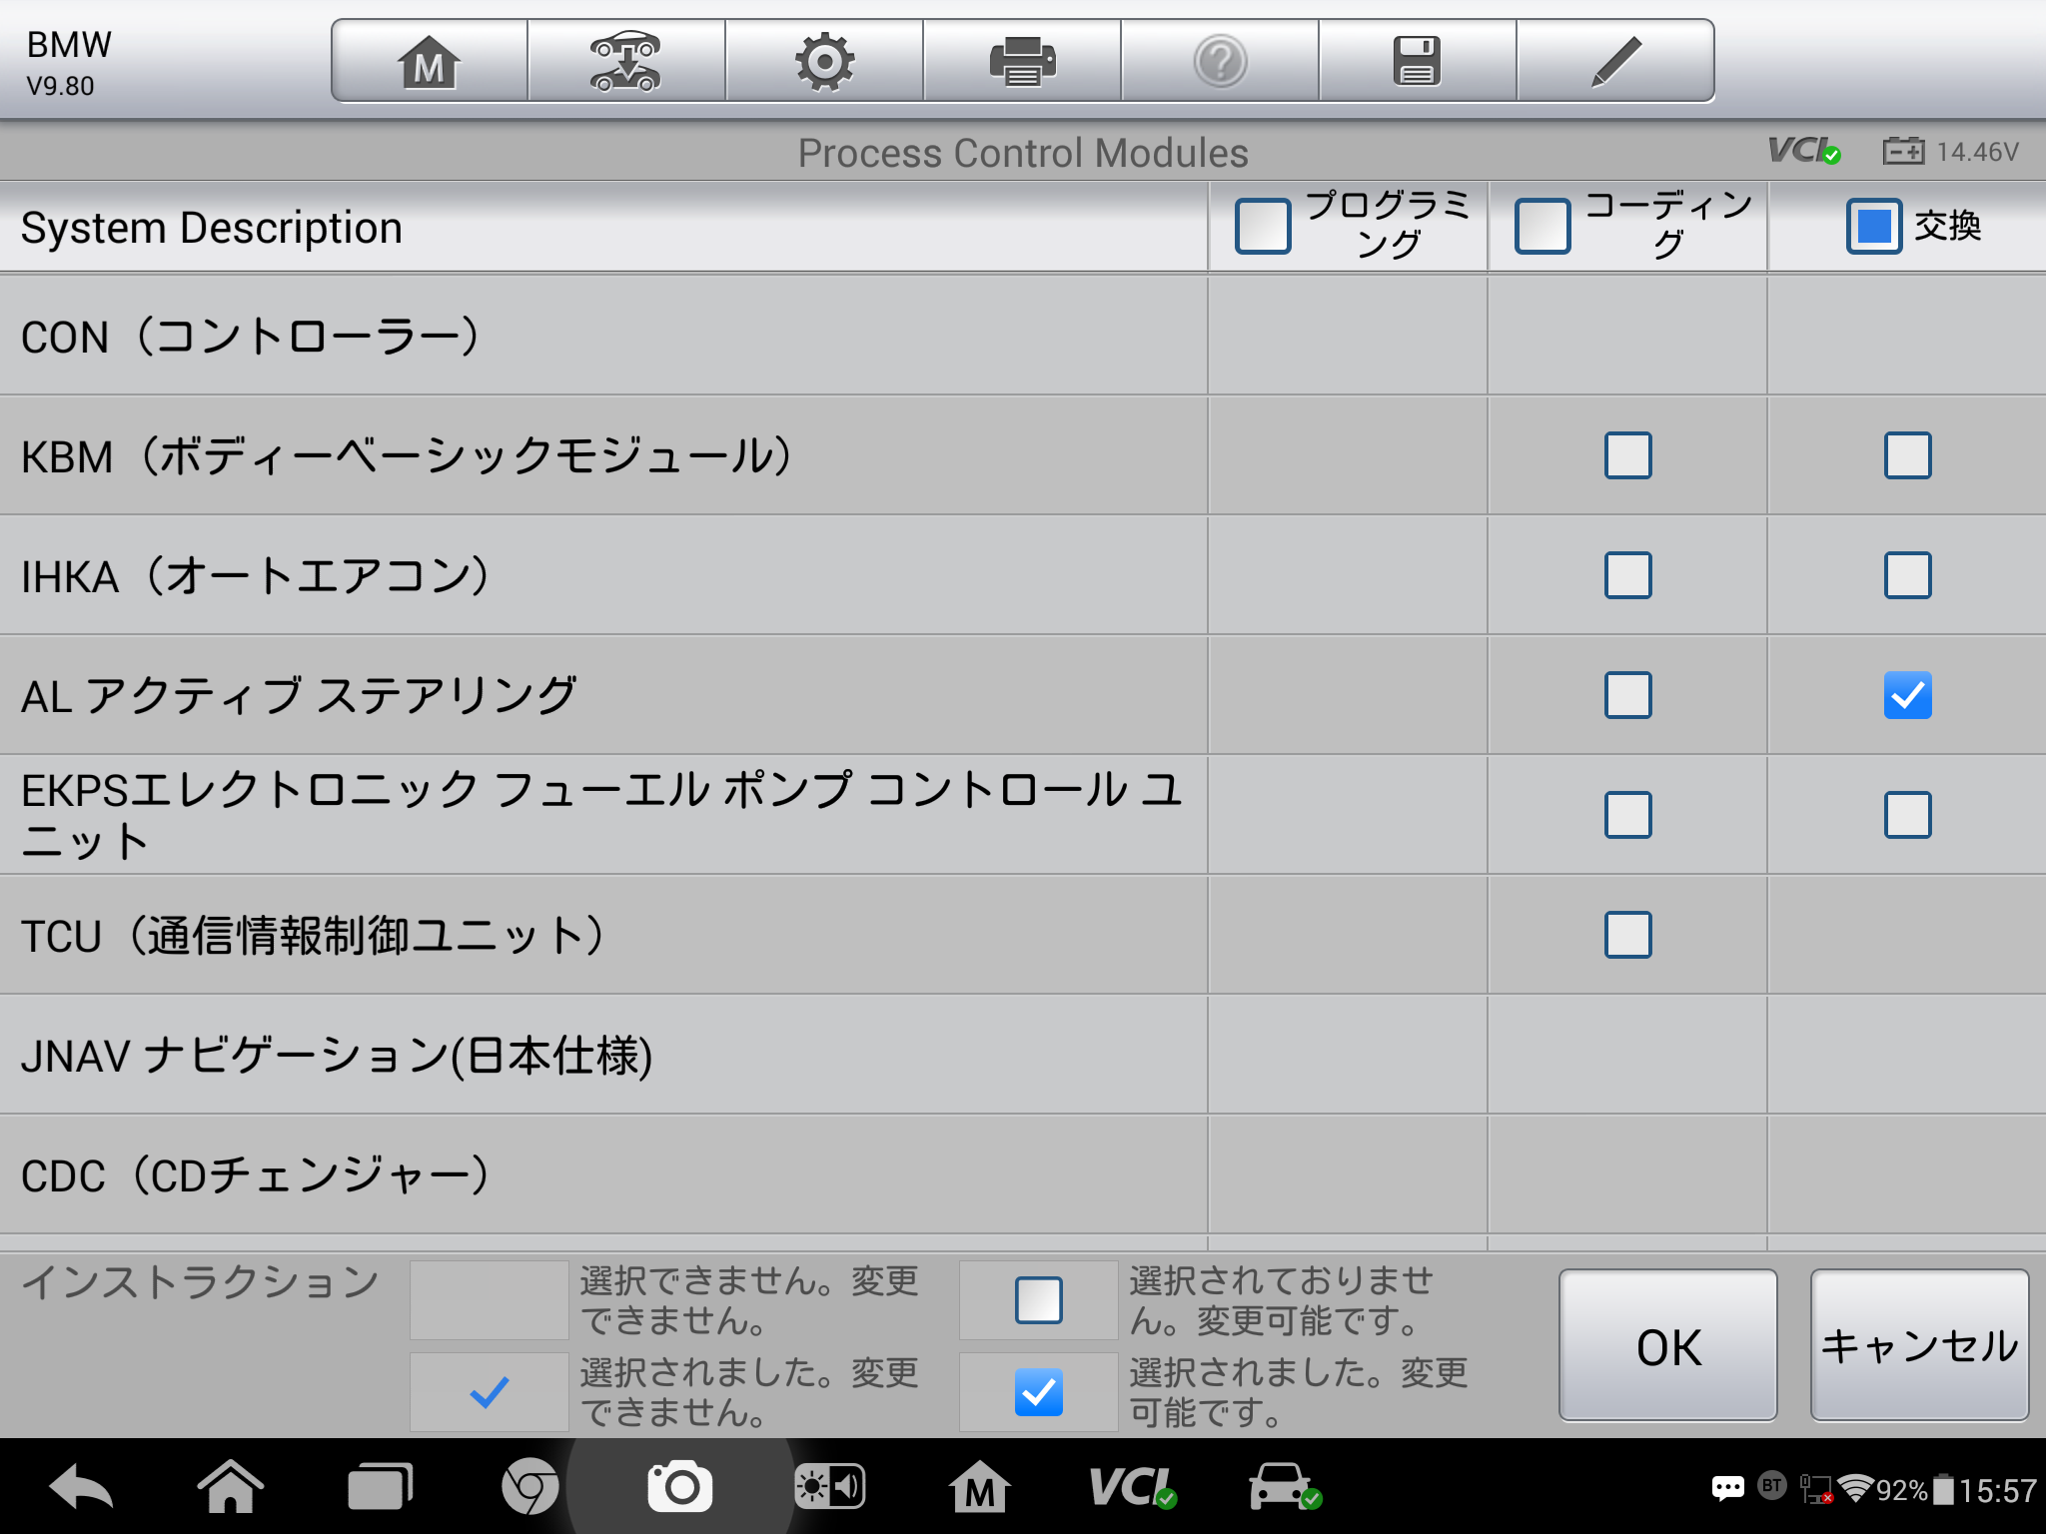This screenshot has height=1534, width=2046.
Task: Select the CON（コントローラー） row
Action: pos(1023,336)
